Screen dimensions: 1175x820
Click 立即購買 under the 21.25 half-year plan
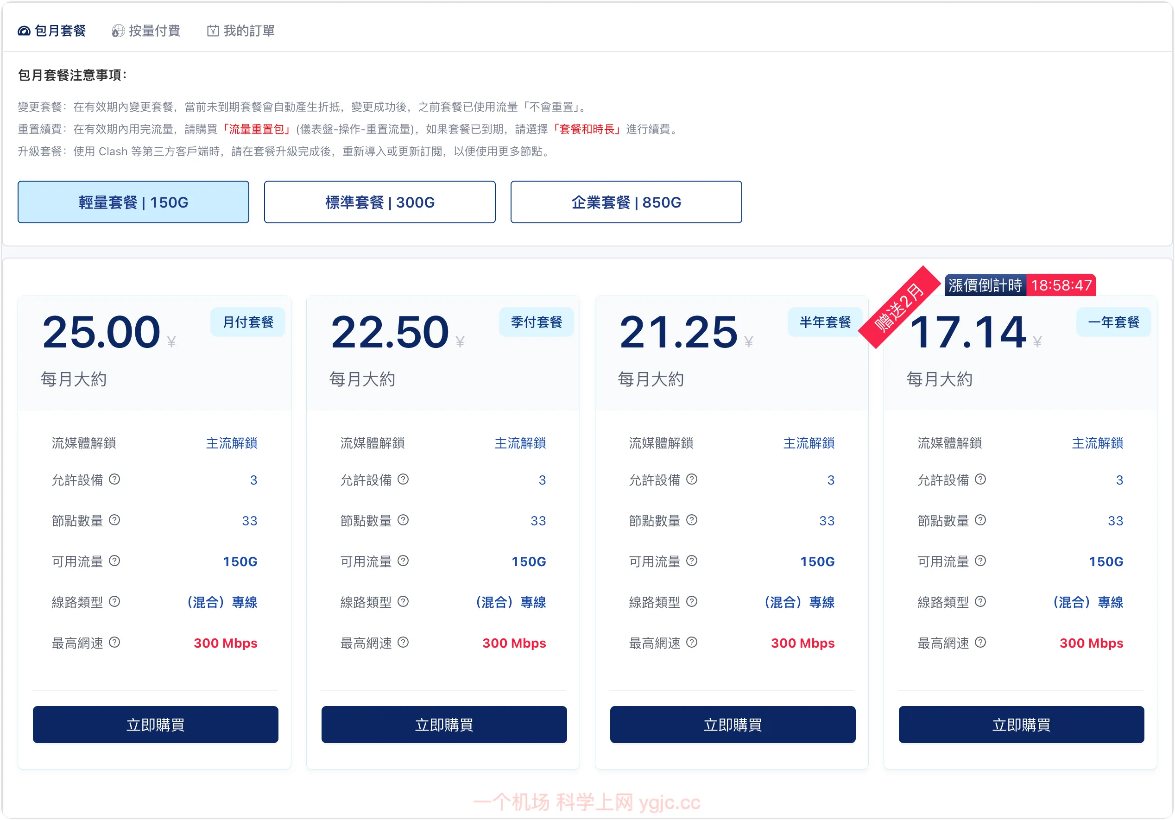[x=733, y=724]
